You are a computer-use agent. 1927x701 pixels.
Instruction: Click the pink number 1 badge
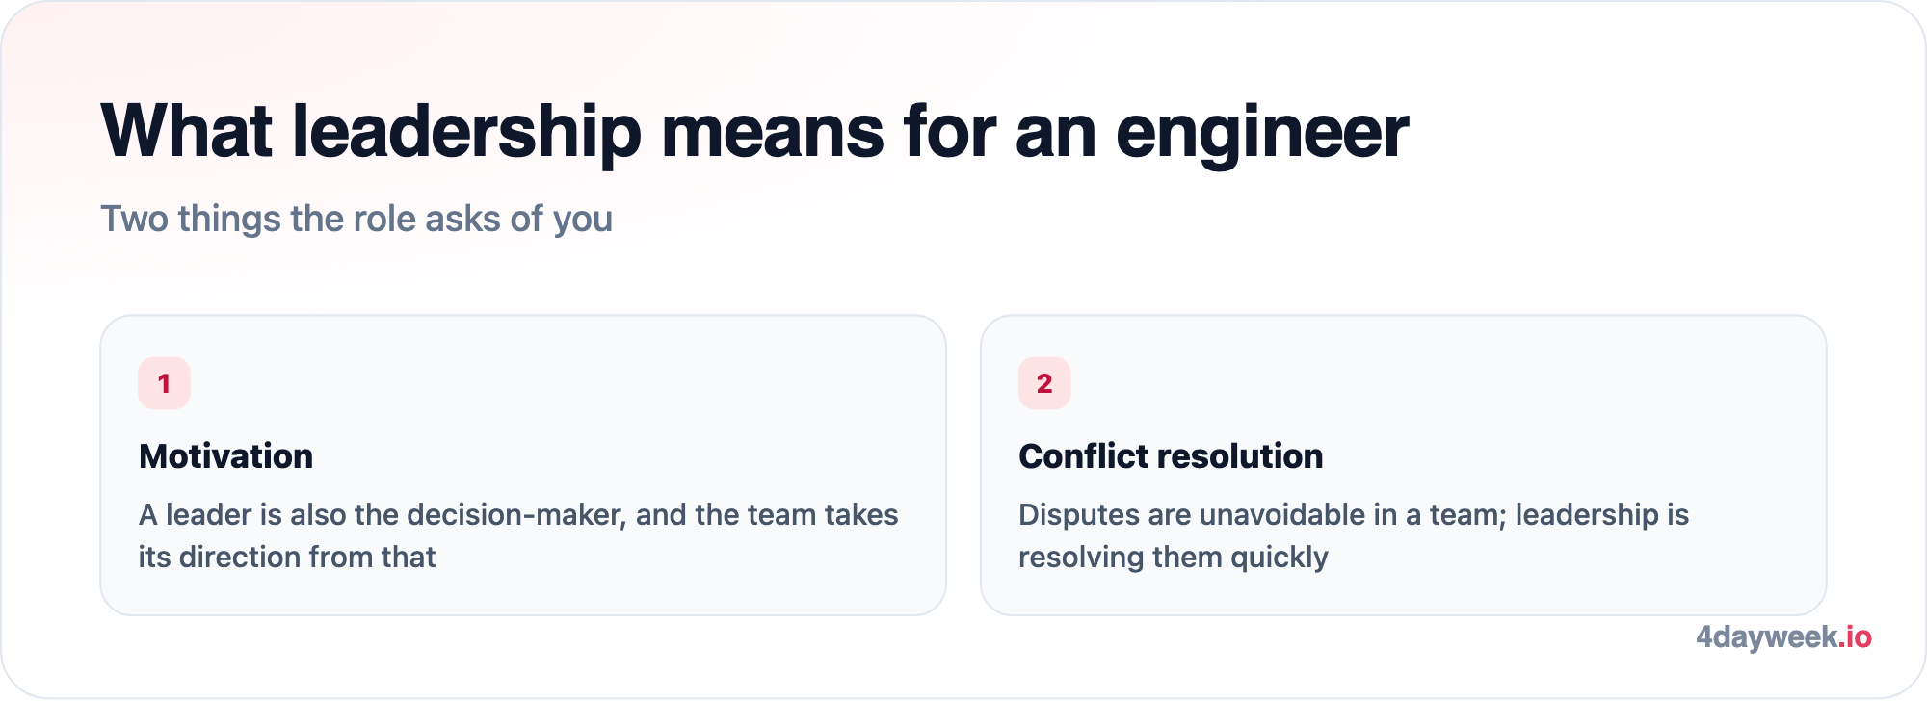(x=164, y=383)
